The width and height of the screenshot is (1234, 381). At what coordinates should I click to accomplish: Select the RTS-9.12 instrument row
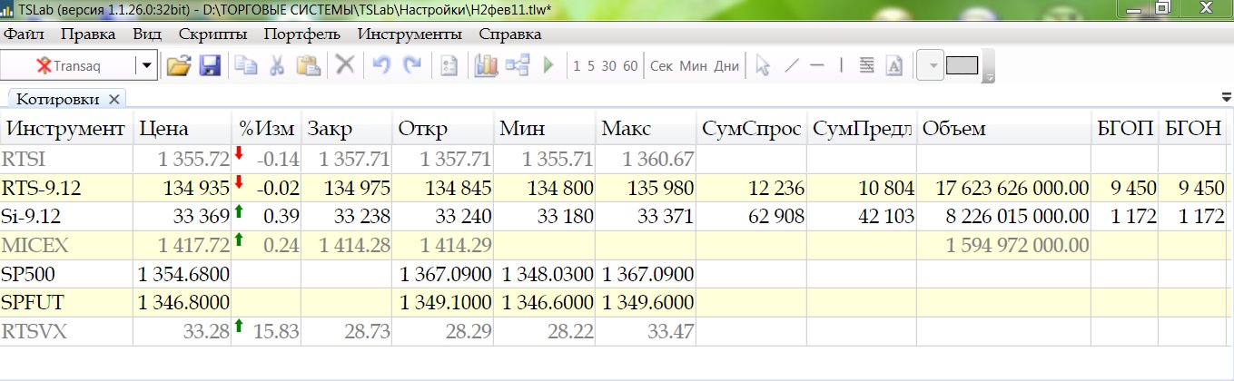tap(614, 189)
